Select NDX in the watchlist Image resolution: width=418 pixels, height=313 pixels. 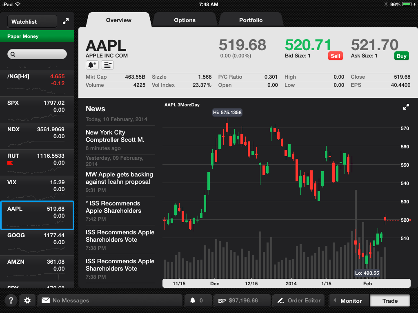click(x=37, y=136)
